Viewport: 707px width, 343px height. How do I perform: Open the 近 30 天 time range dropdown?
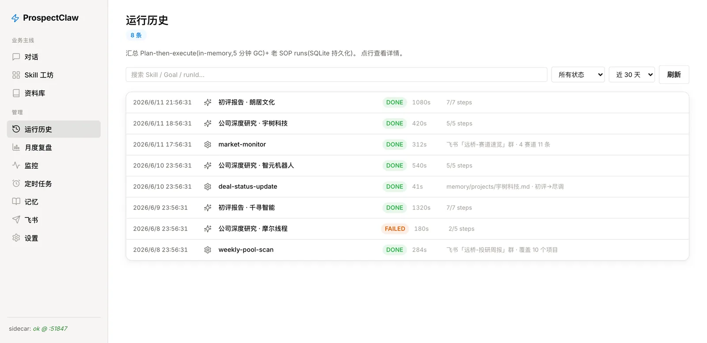click(632, 75)
